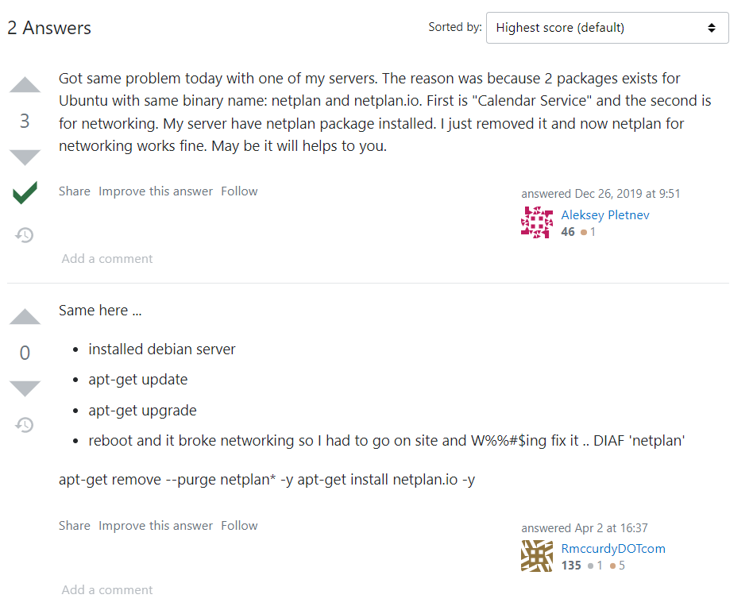Follow the second answer
Viewport: 753px width, 614px height.
(x=239, y=525)
